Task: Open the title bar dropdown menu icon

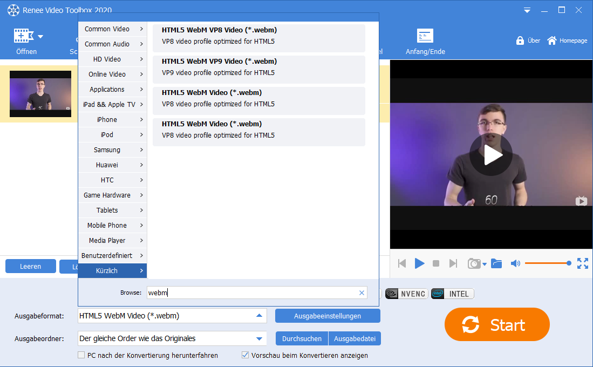Action: 527,11
